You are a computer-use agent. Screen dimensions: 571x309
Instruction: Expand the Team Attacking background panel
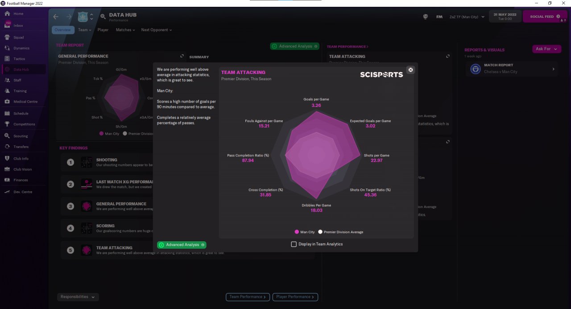tap(448, 57)
